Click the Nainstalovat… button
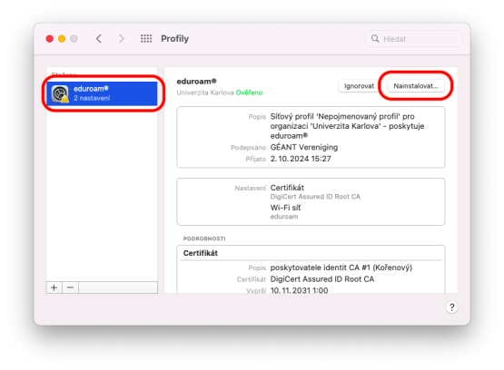The width and height of the screenshot is (504, 370). click(416, 86)
